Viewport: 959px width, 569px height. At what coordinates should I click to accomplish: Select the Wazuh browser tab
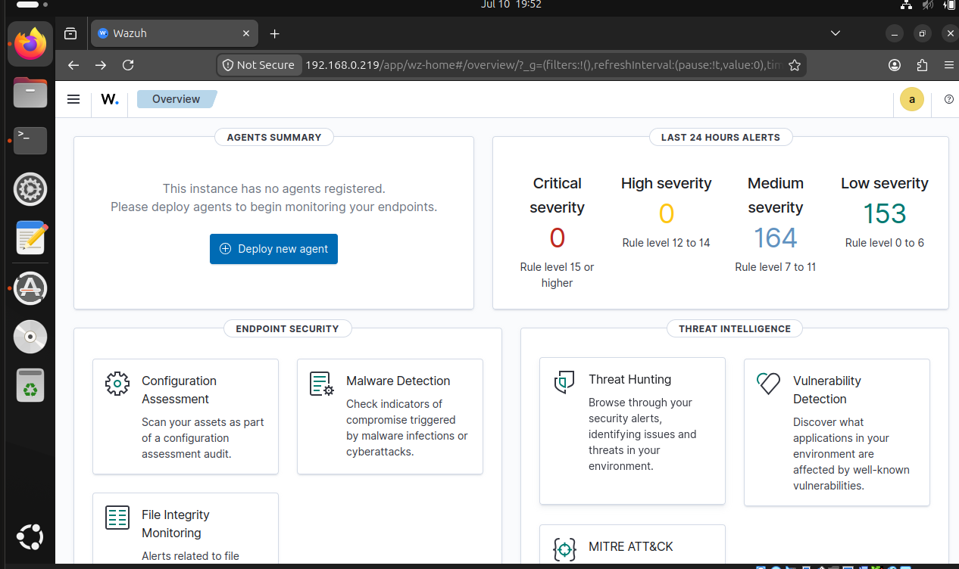coord(175,33)
